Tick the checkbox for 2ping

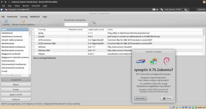33,33
